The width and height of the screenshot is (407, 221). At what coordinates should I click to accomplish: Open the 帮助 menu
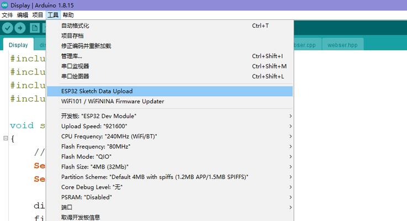pyautogui.click(x=68, y=15)
